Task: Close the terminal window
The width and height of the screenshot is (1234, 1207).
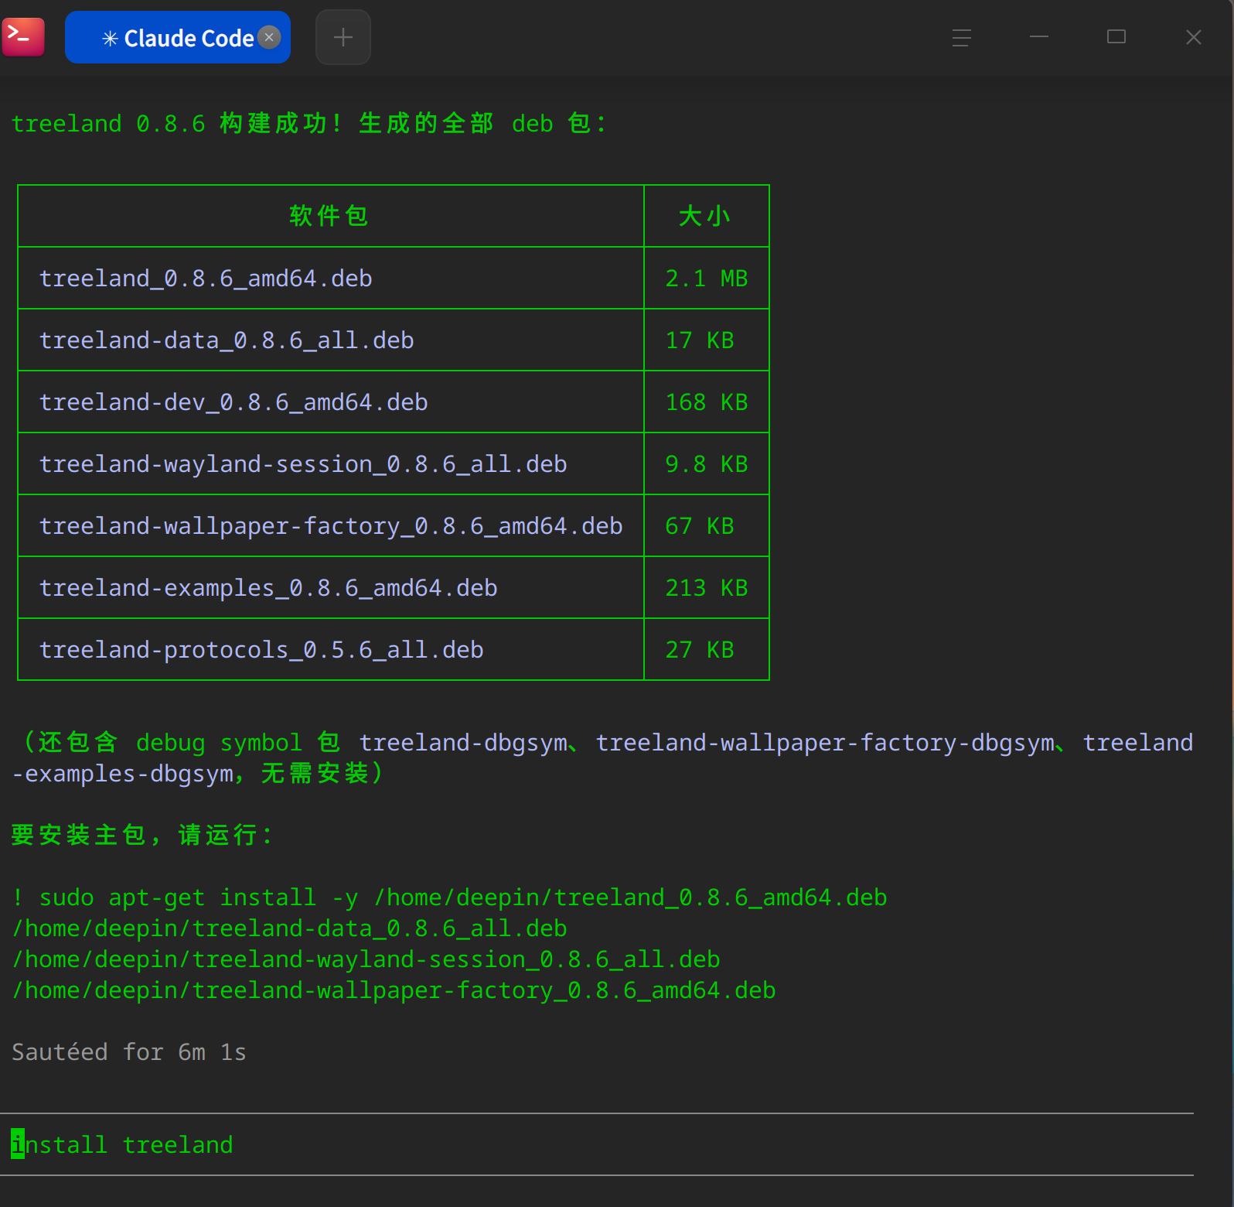Action: [x=1194, y=37]
